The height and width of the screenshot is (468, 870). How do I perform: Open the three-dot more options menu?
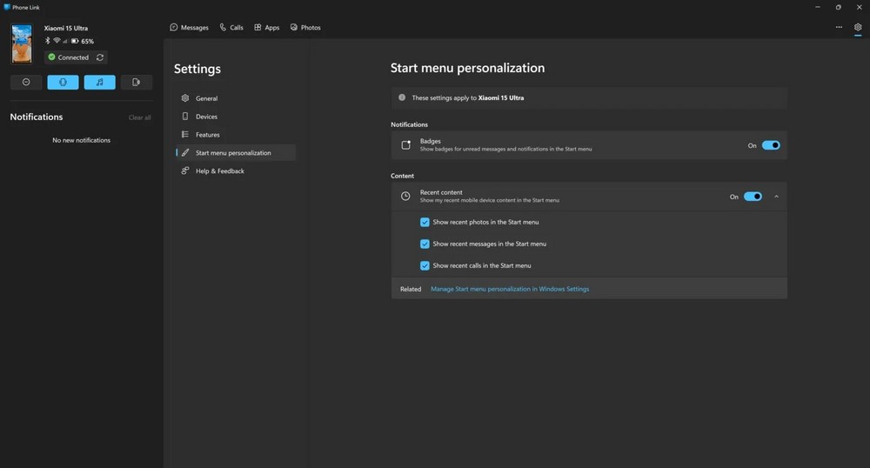click(839, 27)
